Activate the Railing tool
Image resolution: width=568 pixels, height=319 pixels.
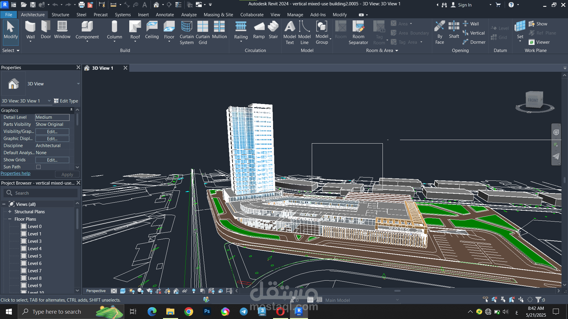pyautogui.click(x=241, y=31)
